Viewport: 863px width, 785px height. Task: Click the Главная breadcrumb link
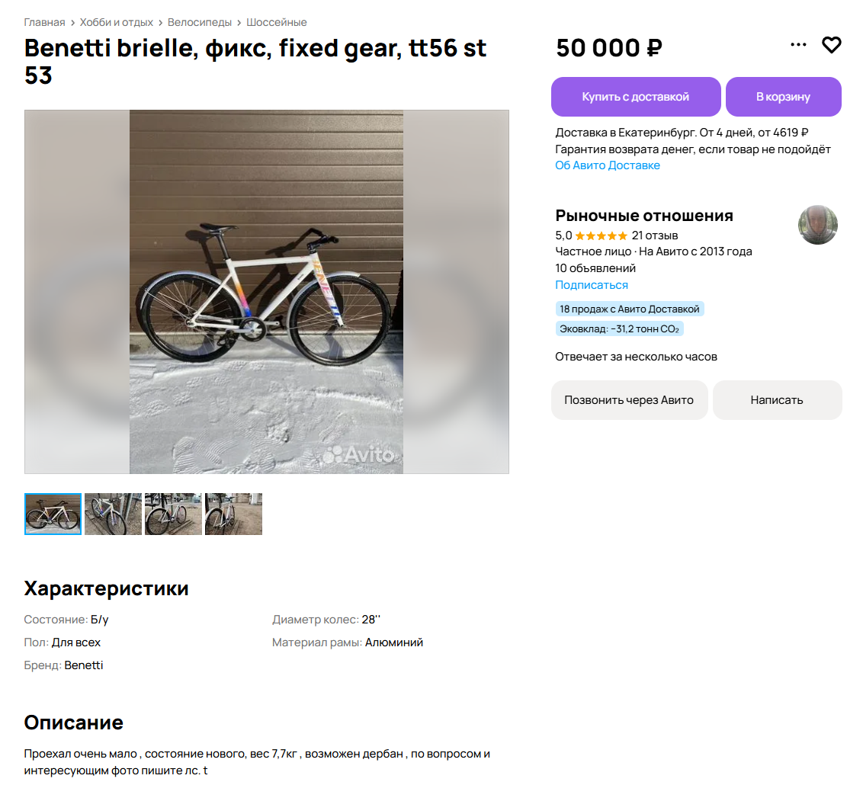tap(44, 23)
